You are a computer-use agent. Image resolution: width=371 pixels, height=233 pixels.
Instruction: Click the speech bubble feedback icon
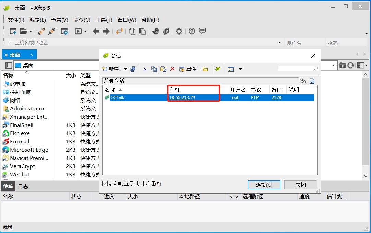[202, 31]
